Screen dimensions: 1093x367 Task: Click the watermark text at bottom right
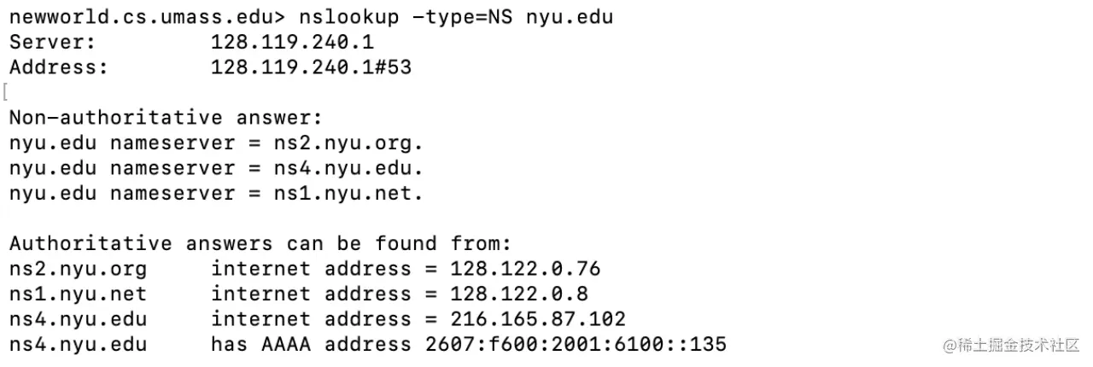[x=1011, y=345]
